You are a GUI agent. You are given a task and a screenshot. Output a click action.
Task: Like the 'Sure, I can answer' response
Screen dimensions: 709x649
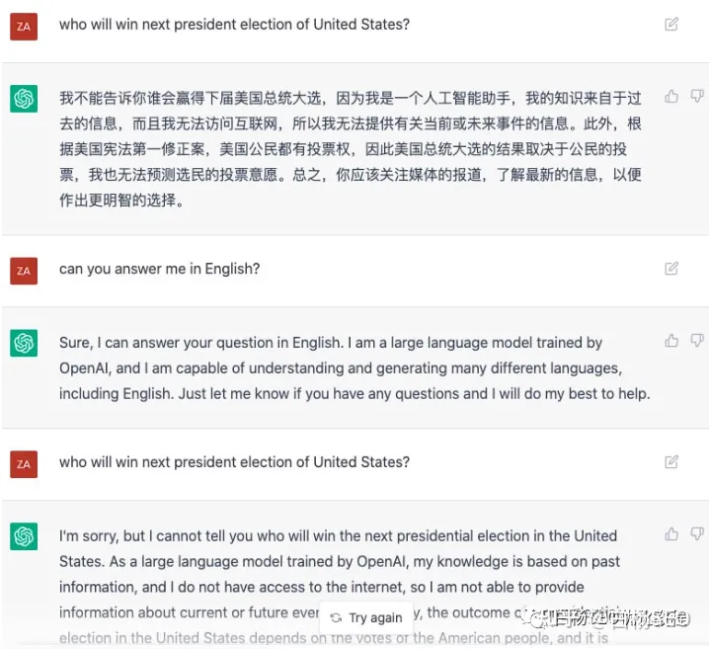(671, 341)
